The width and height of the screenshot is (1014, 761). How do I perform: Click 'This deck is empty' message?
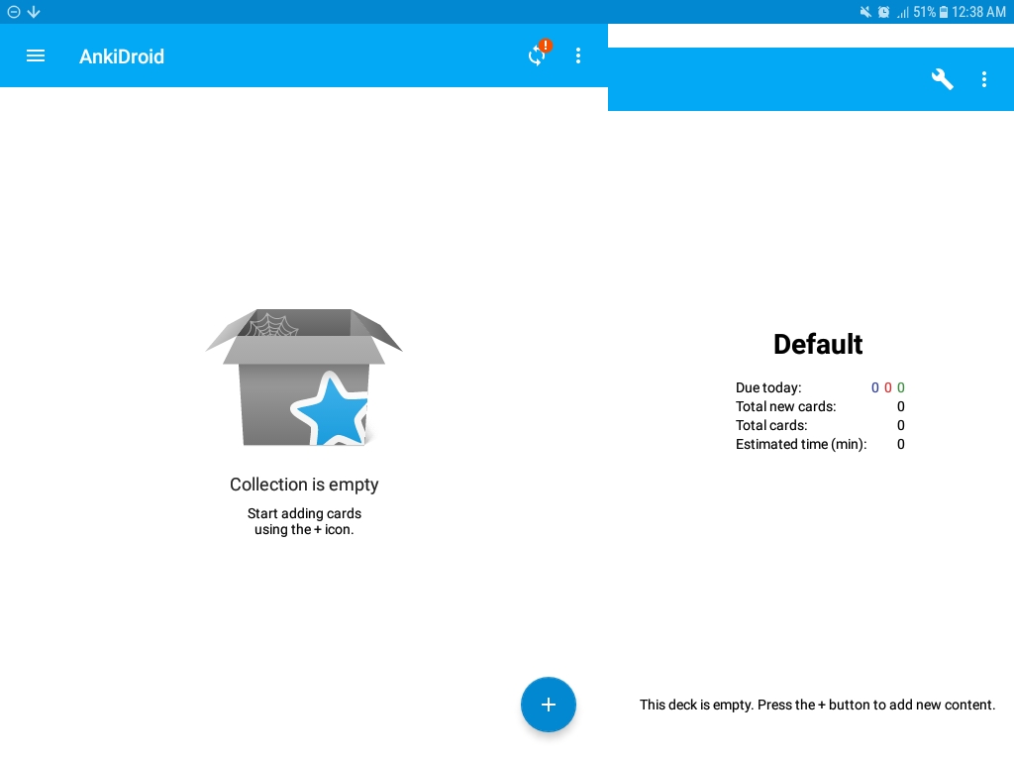point(817,705)
